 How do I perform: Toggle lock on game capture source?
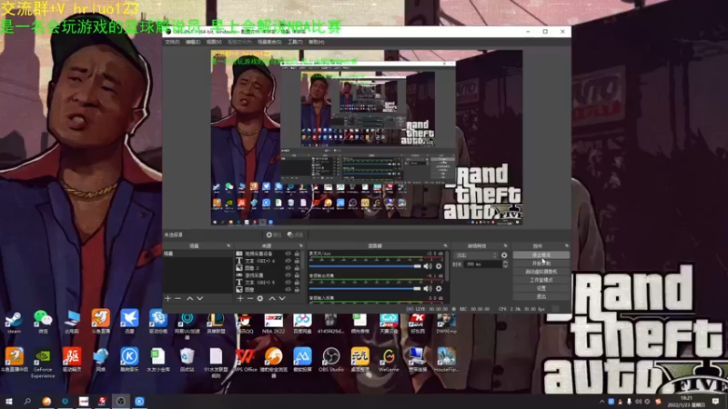coord(297,275)
